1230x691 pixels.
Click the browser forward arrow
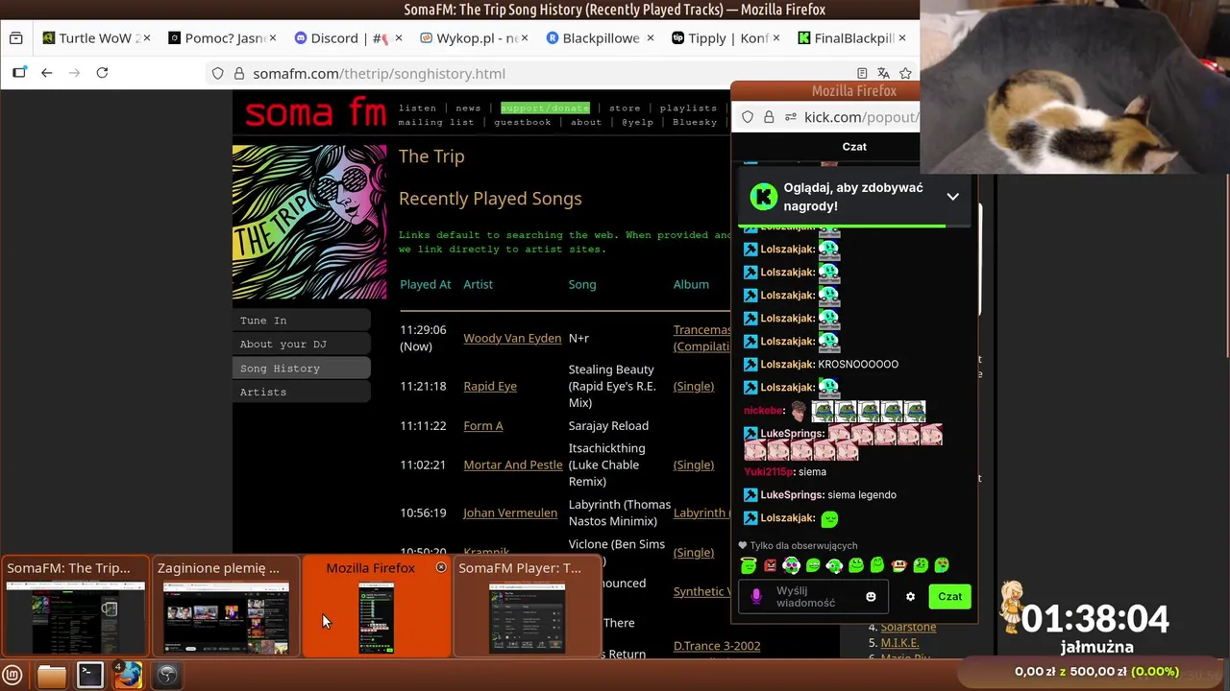(74, 73)
